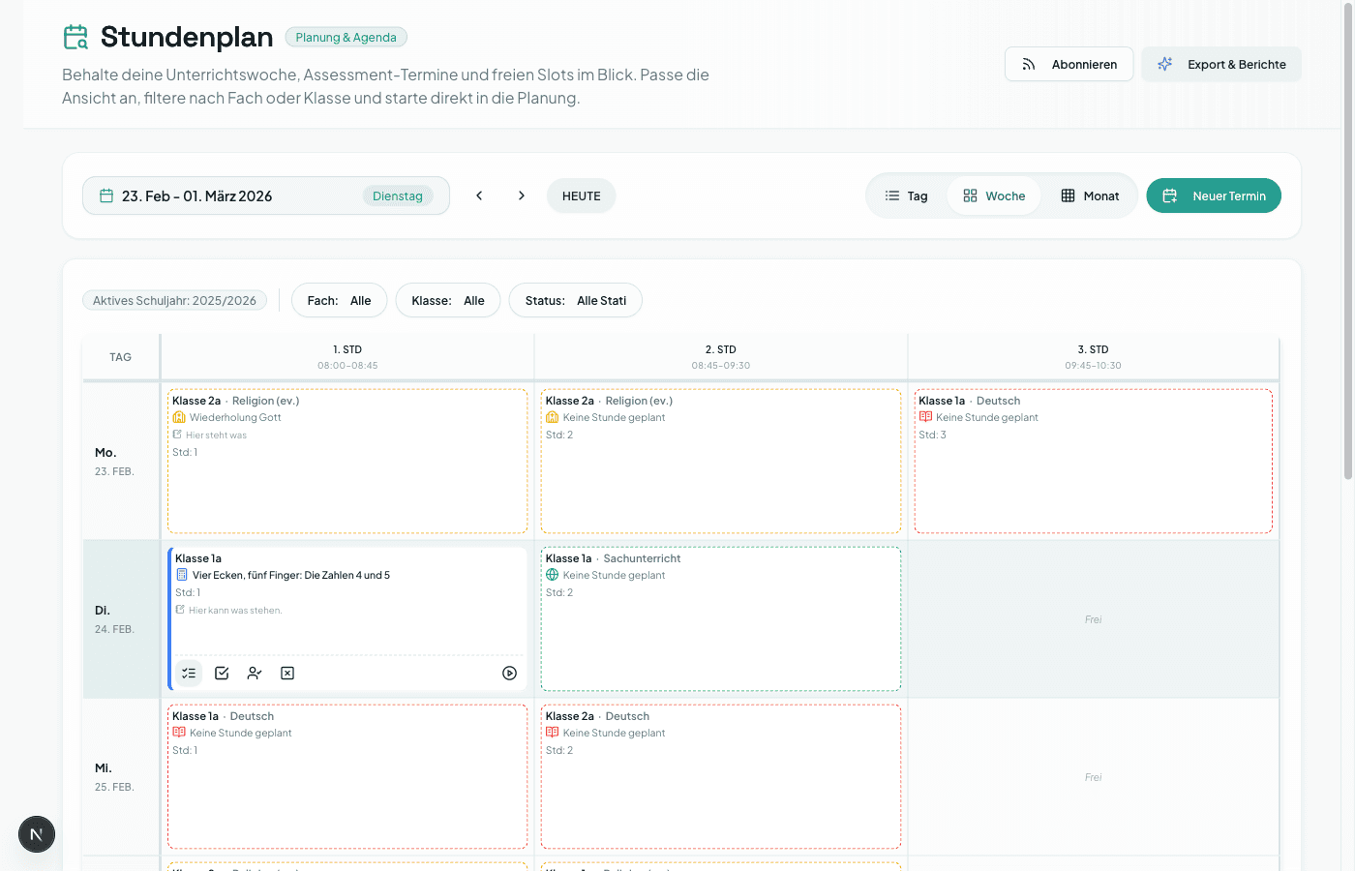Go to the next week with the right chevron
The image size is (1355, 871).
point(522,195)
